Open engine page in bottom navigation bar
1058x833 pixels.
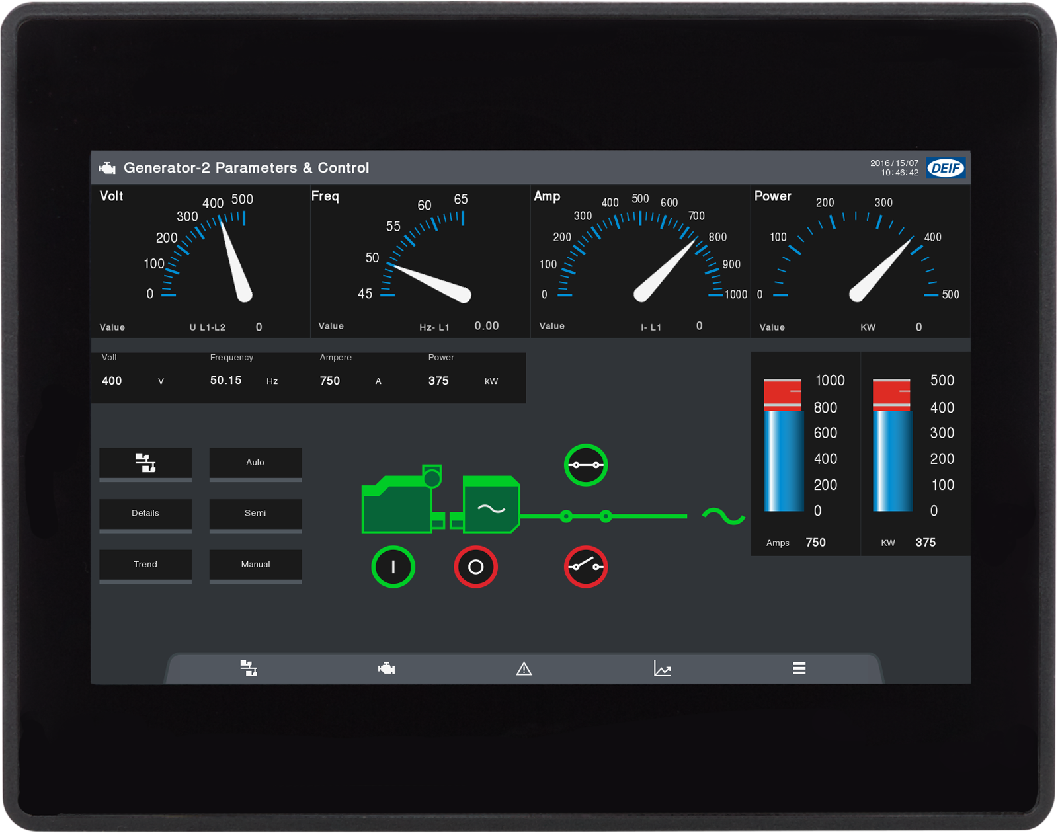[386, 669]
